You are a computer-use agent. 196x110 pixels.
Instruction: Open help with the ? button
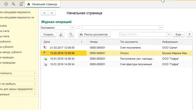[189, 35]
